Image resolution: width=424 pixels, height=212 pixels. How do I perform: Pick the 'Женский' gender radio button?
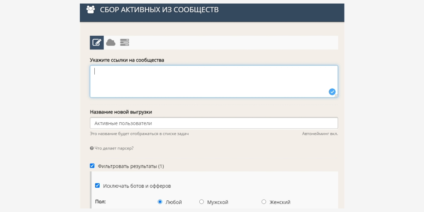[x=264, y=202]
